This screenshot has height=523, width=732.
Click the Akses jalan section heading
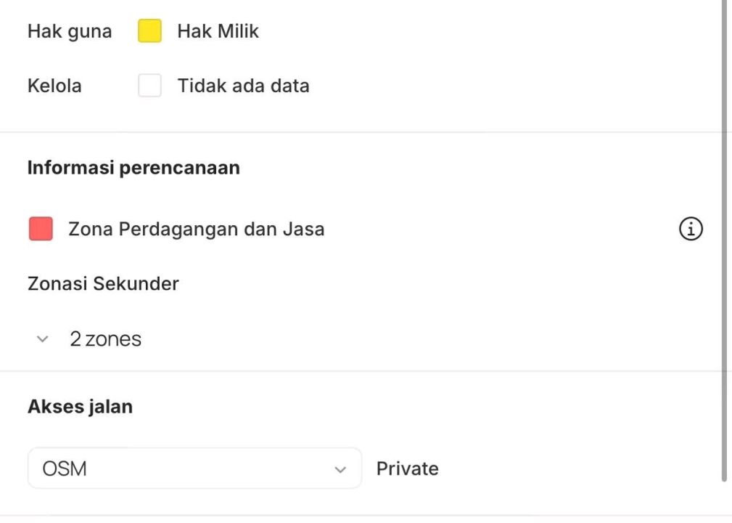click(80, 407)
